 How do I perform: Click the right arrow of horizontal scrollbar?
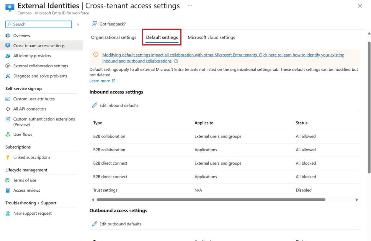tap(357, 200)
